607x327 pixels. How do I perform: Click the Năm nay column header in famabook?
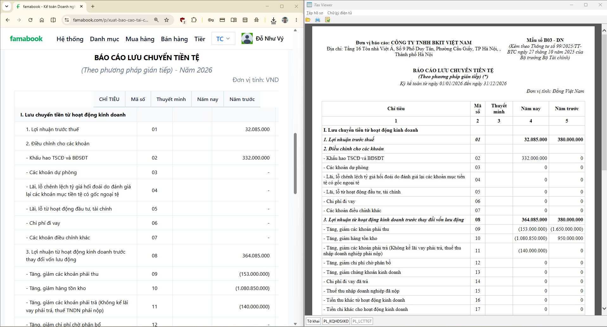[208, 99]
